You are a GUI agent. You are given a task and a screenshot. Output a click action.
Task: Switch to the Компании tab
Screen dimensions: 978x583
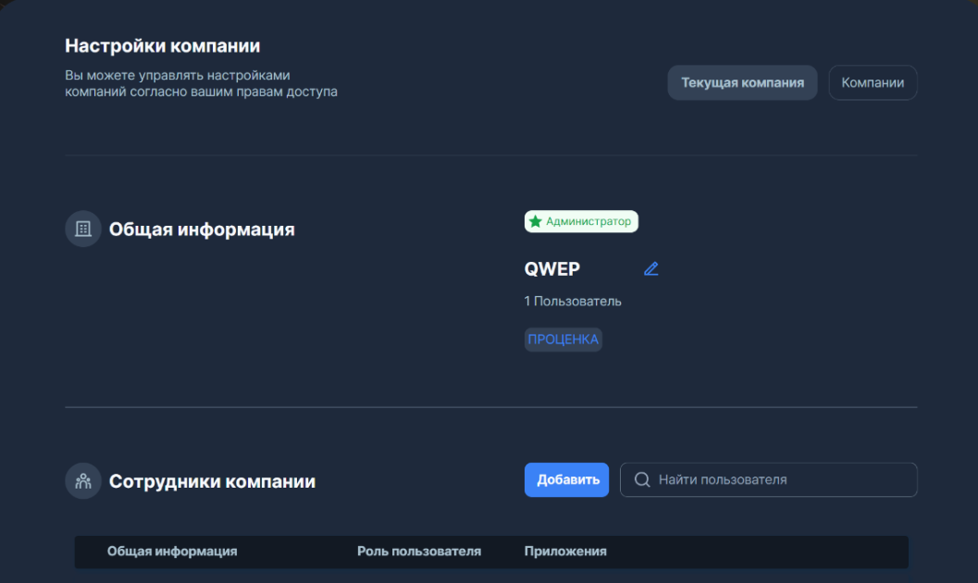point(872,82)
